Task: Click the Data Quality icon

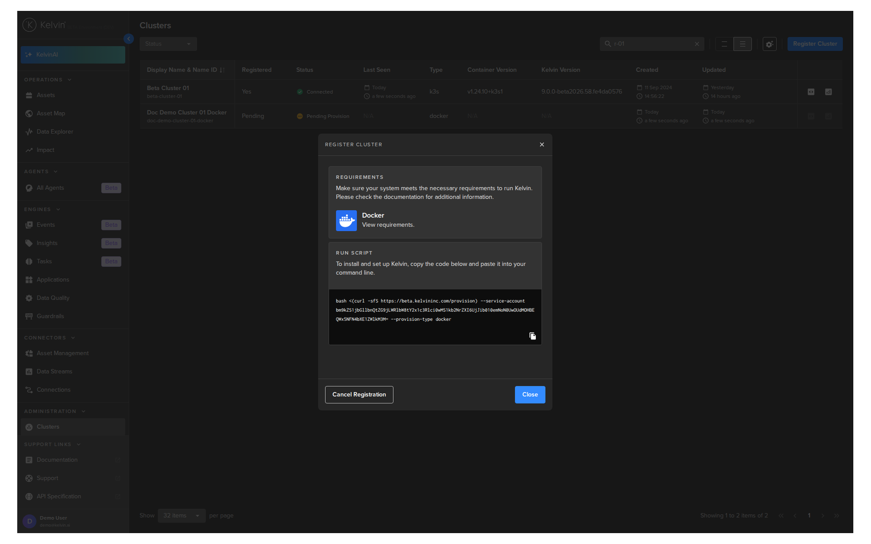Action: (x=29, y=298)
